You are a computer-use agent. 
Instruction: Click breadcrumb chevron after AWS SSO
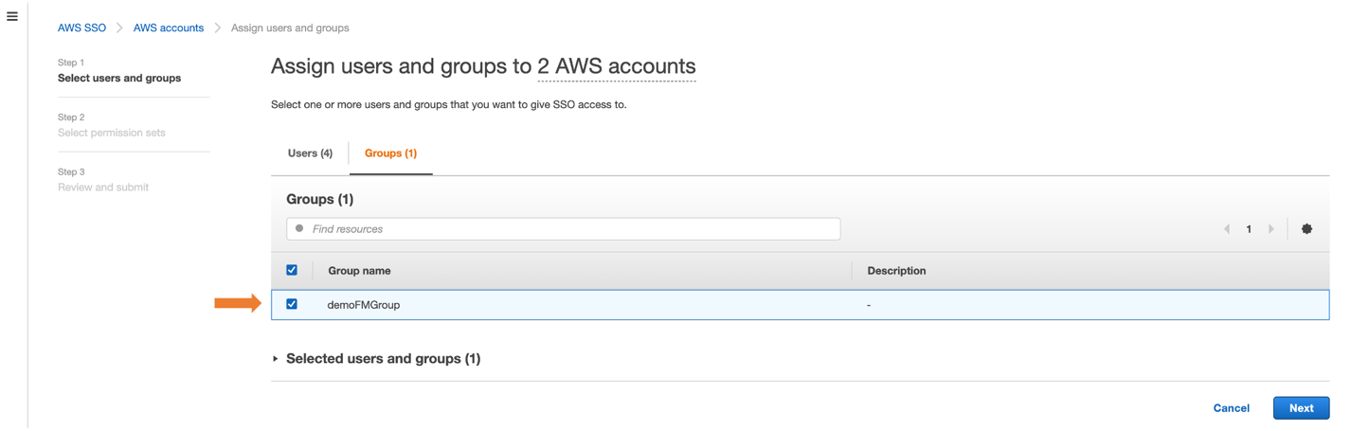[x=120, y=28]
